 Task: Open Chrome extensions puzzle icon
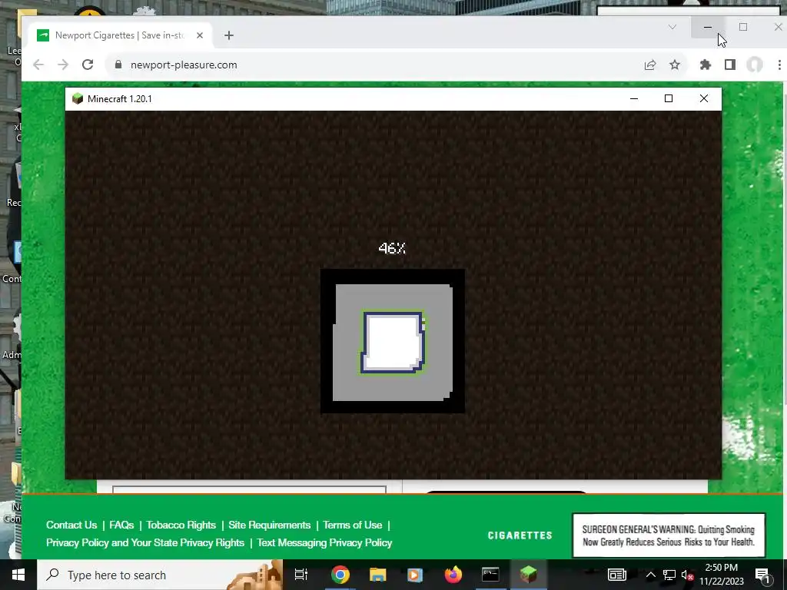point(706,65)
